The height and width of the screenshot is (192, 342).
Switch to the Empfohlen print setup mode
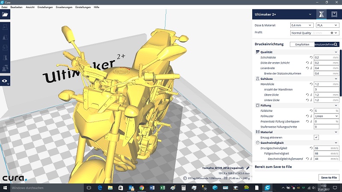[x=302, y=44]
